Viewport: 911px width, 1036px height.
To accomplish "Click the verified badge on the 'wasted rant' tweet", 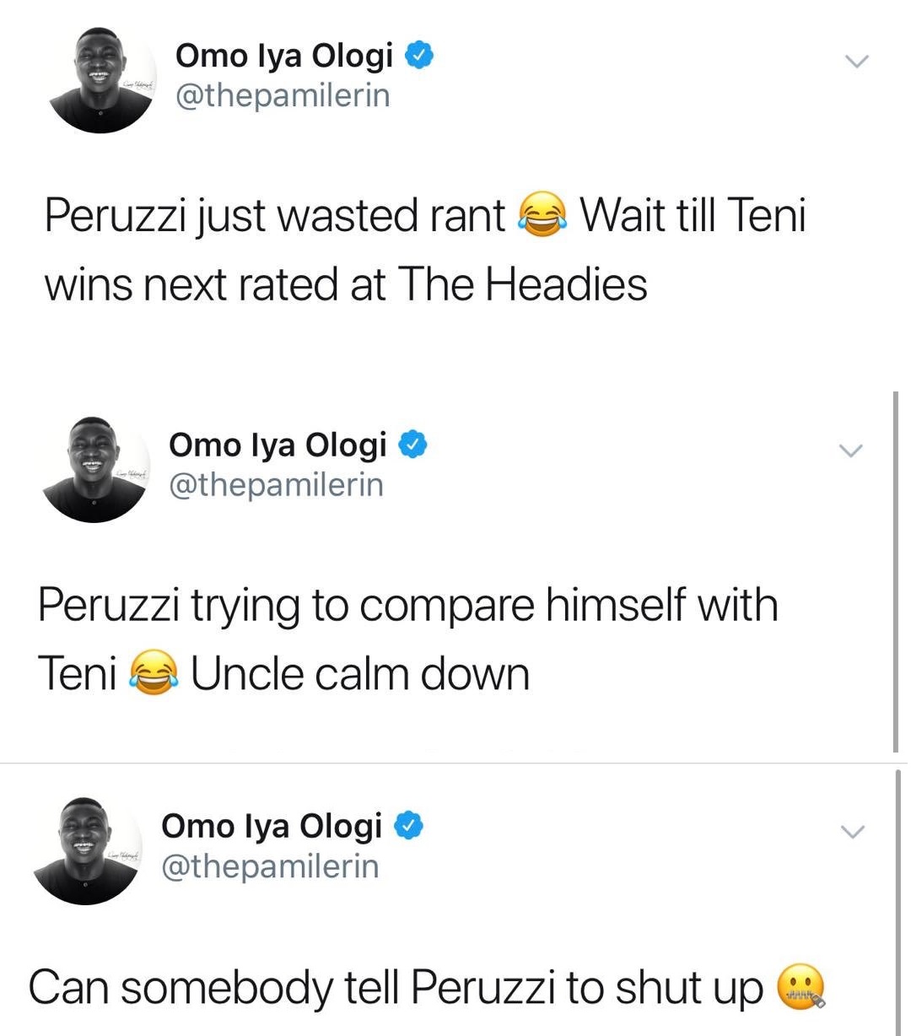I will click(419, 56).
